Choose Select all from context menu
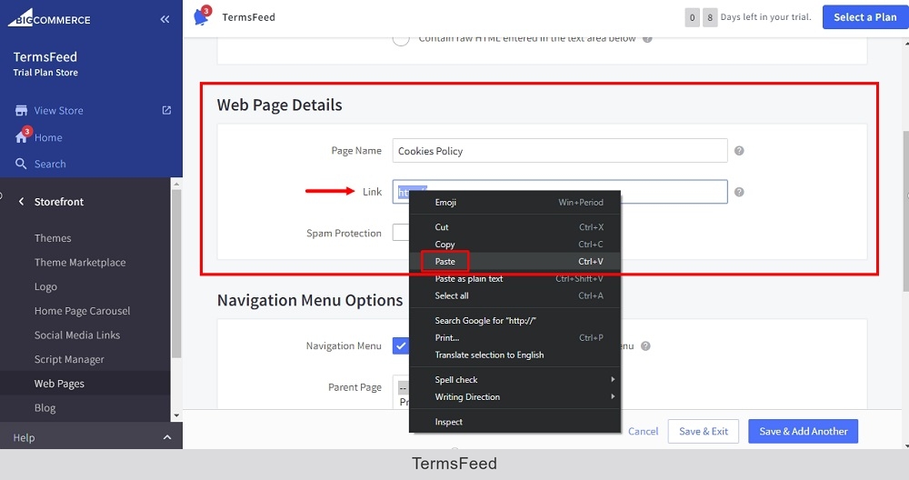Image resolution: width=909 pixels, height=480 pixels. (514, 295)
